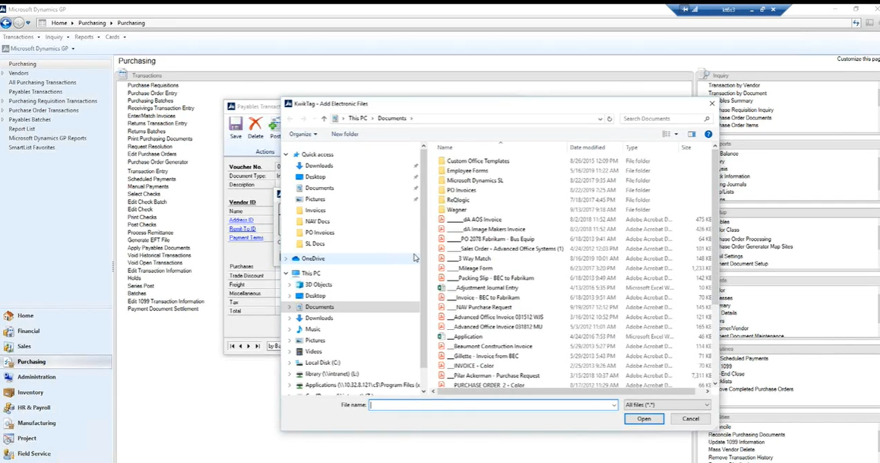This screenshot has width=880, height=463.
Task: Click Vendors in the Purchasing pane
Action: [x=18, y=73]
